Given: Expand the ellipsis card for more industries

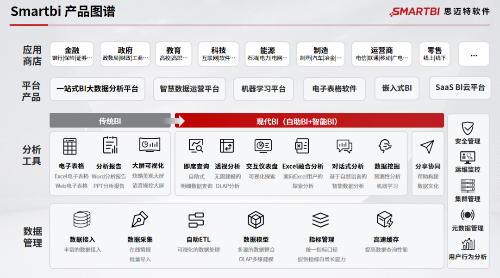Looking at the screenshot, I should [474, 54].
